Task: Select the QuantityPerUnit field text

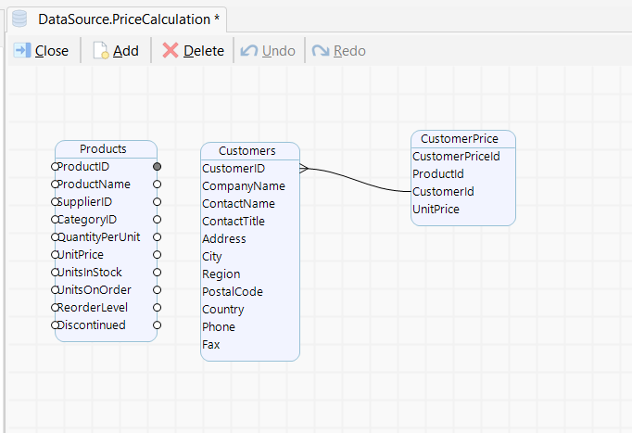Action: coord(99,237)
